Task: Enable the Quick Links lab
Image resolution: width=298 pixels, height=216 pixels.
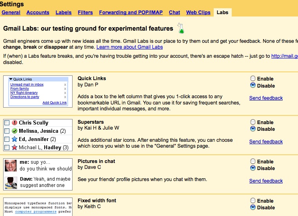Action: (253, 79)
